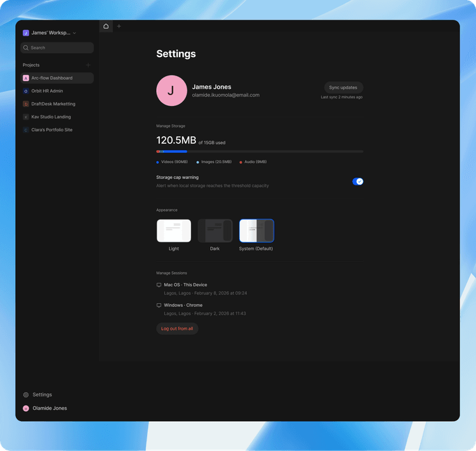Add a new tab with plus icon
The width and height of the screenshot is (476, 451).
119,26
